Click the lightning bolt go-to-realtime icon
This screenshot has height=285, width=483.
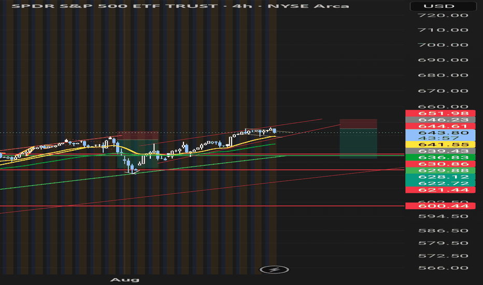click(x=274, y=270)
